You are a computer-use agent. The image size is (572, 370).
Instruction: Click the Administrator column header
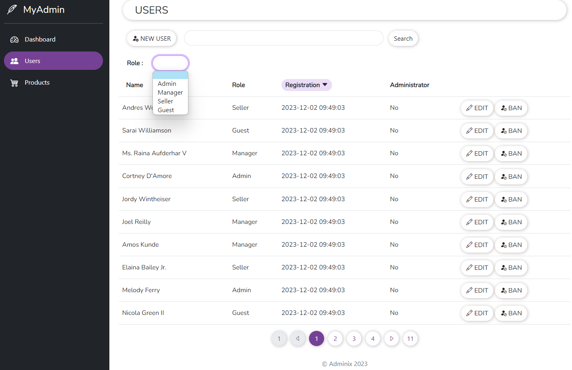click(x=410, y=85)
